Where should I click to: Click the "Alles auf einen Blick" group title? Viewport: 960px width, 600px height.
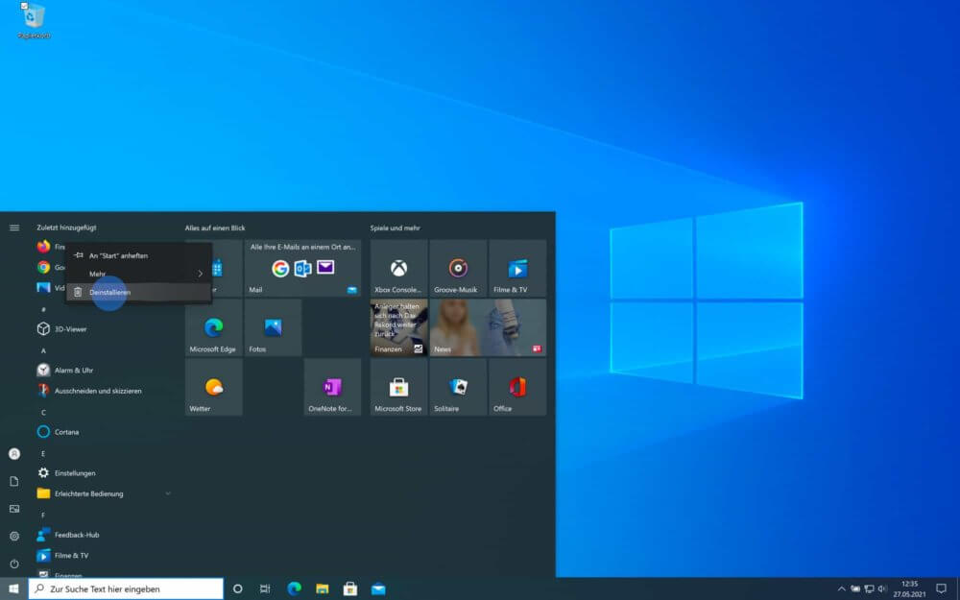(215, 228)
